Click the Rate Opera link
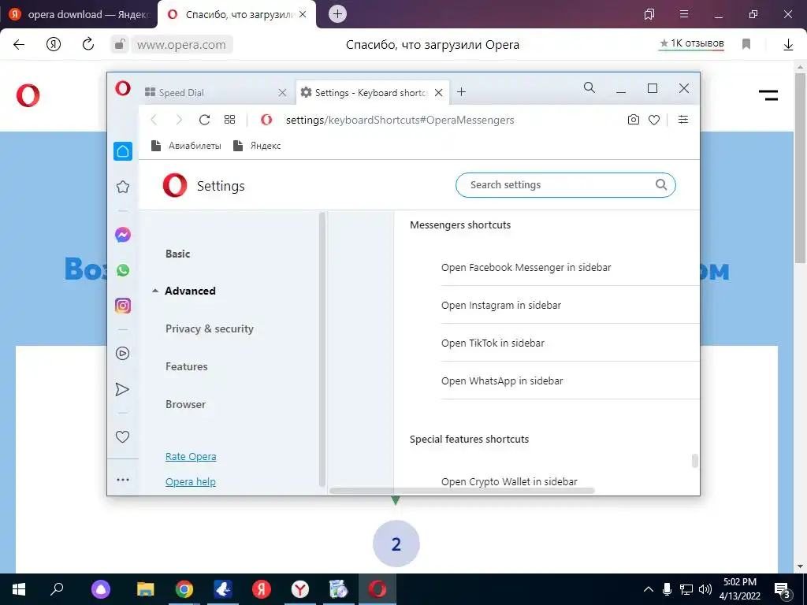Image resolution: width=807 pixels, height=605 pixels. pos(191,457)
